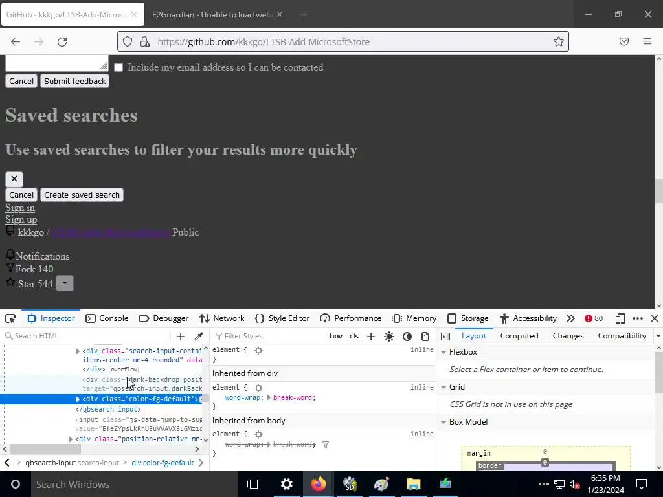Click Fork 140 link
Image resolution: width=663 pixels, height=497 pixels.
34,269
